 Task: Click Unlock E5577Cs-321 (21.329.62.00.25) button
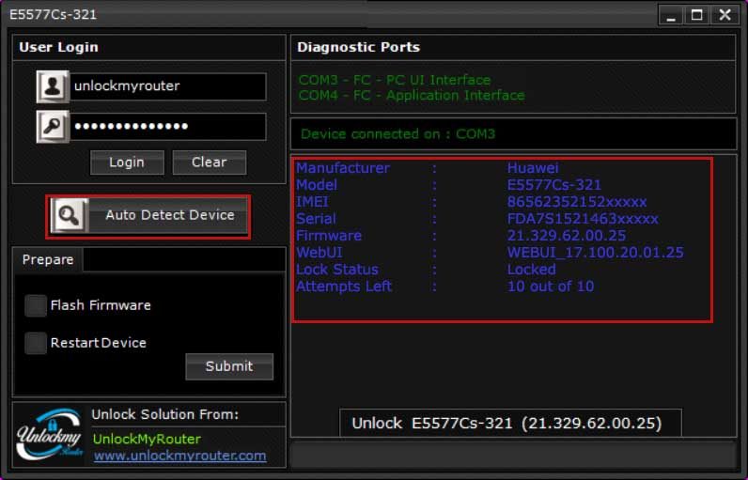click(510, 423)
